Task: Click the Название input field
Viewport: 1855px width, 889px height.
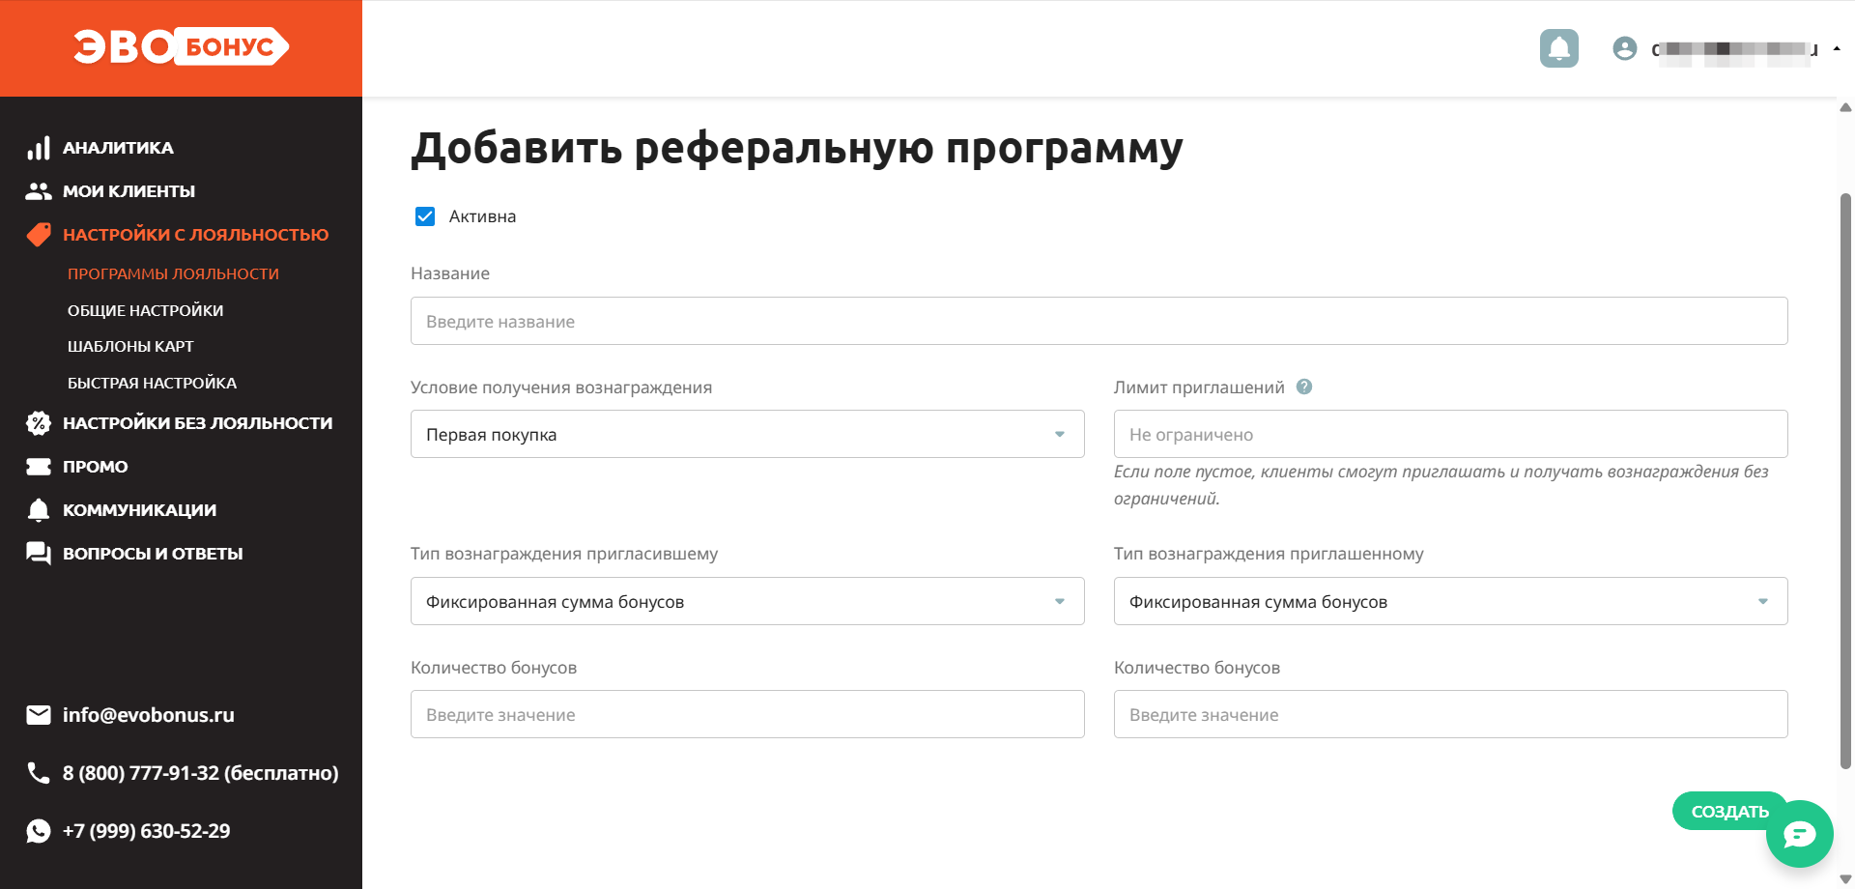Action: click(x=1099, y=321)
